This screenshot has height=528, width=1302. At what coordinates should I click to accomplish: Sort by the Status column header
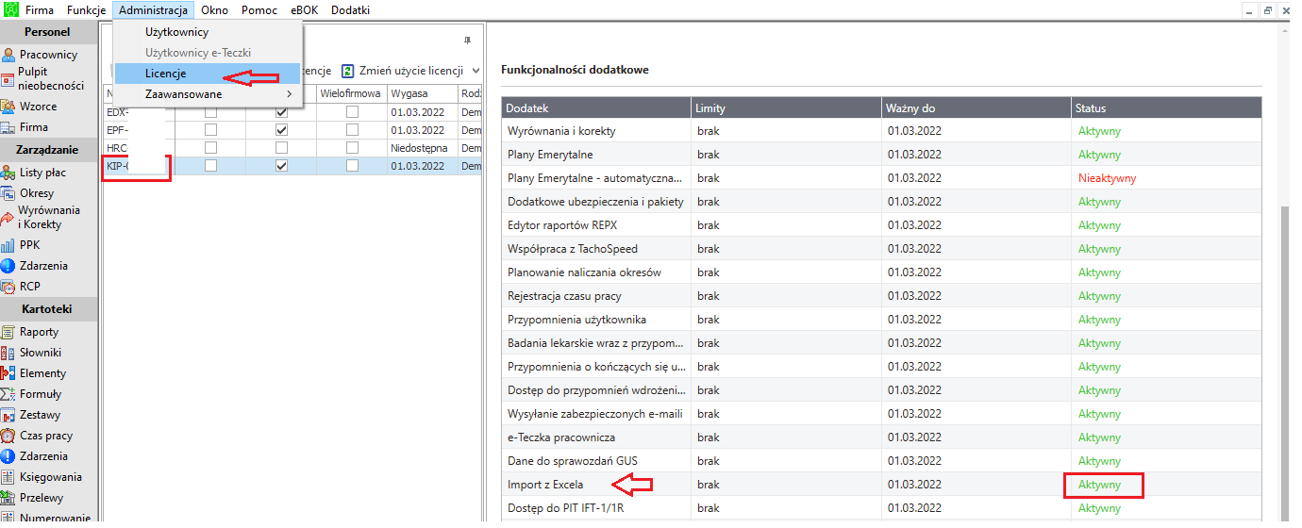tap(1166, 108)
